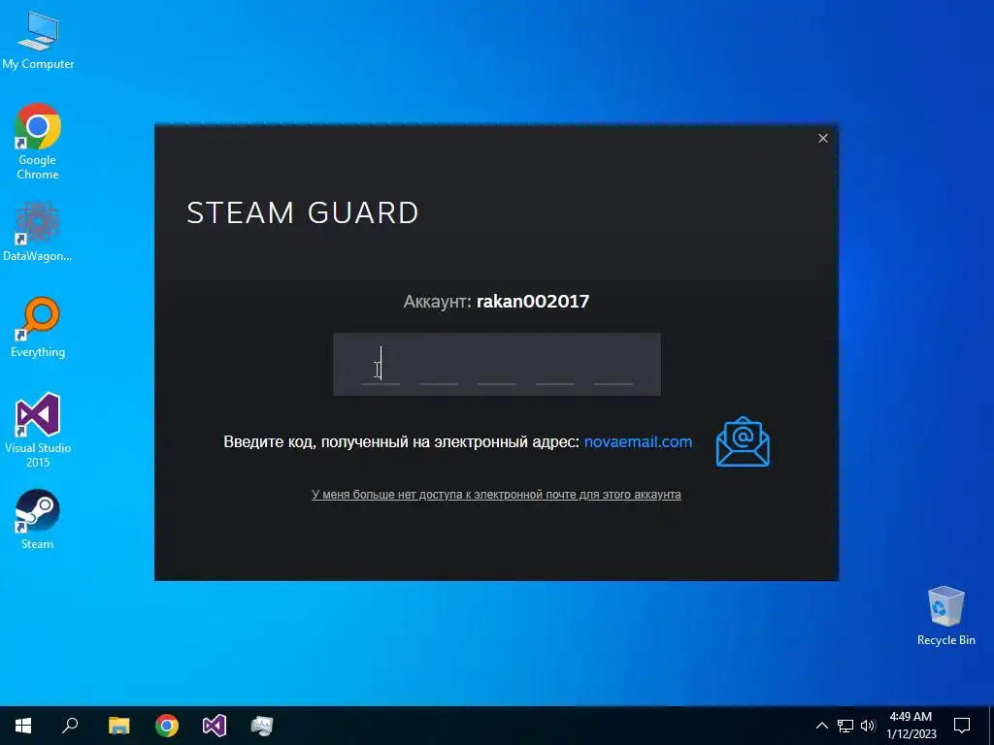Click the email envelope icon in Steam Guard
This screenshot has height=745, width=994.
click(743, 441)
